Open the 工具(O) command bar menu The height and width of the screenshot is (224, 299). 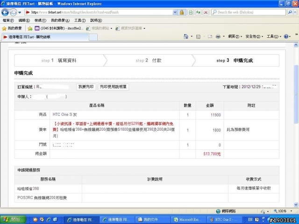coord(274,36)
